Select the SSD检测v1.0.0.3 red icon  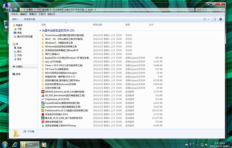coord(43,114)
